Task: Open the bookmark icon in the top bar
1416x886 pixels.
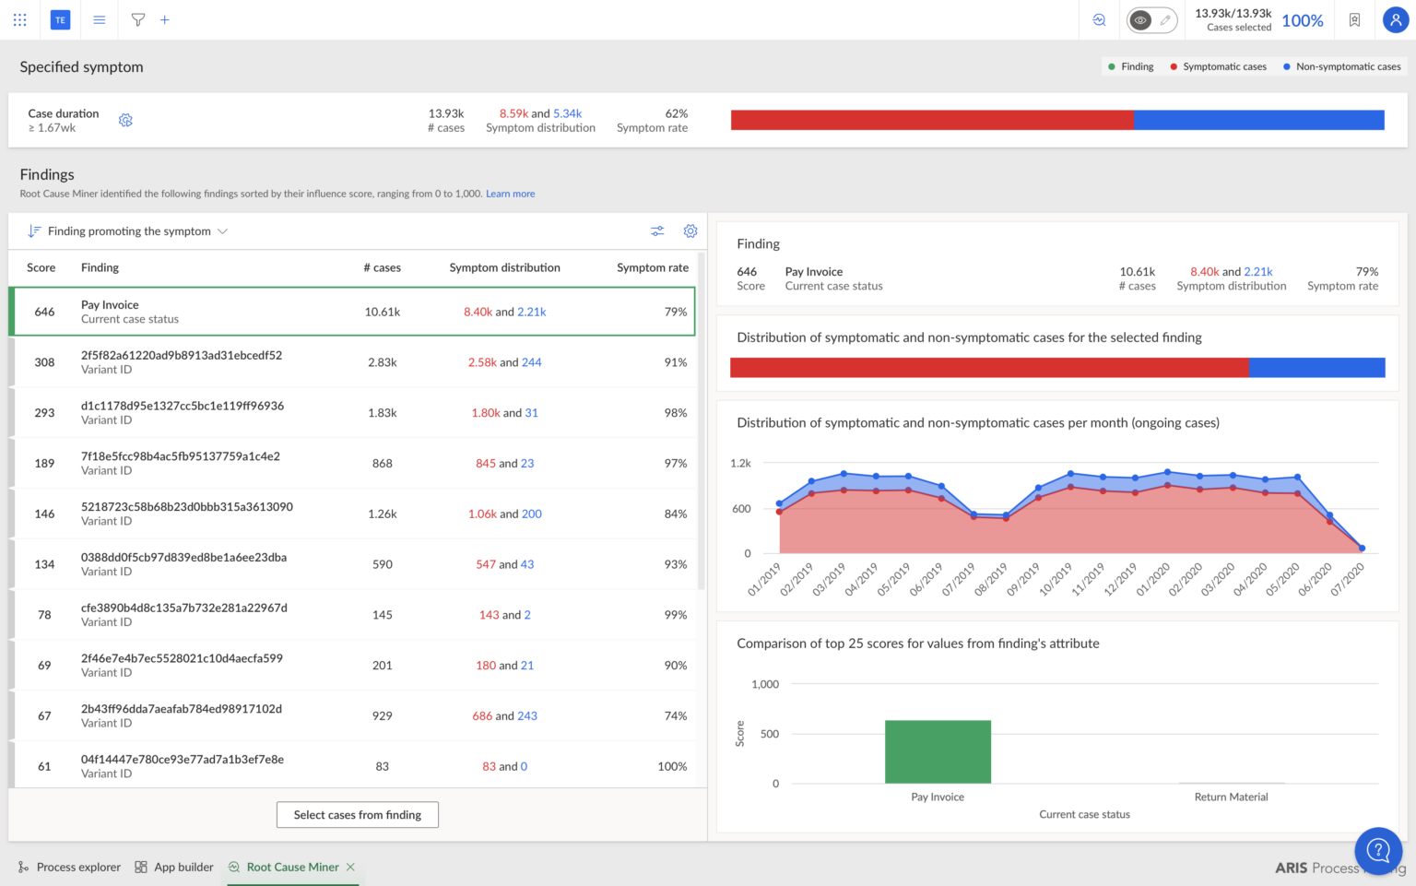Action: tap(1354, 19)
